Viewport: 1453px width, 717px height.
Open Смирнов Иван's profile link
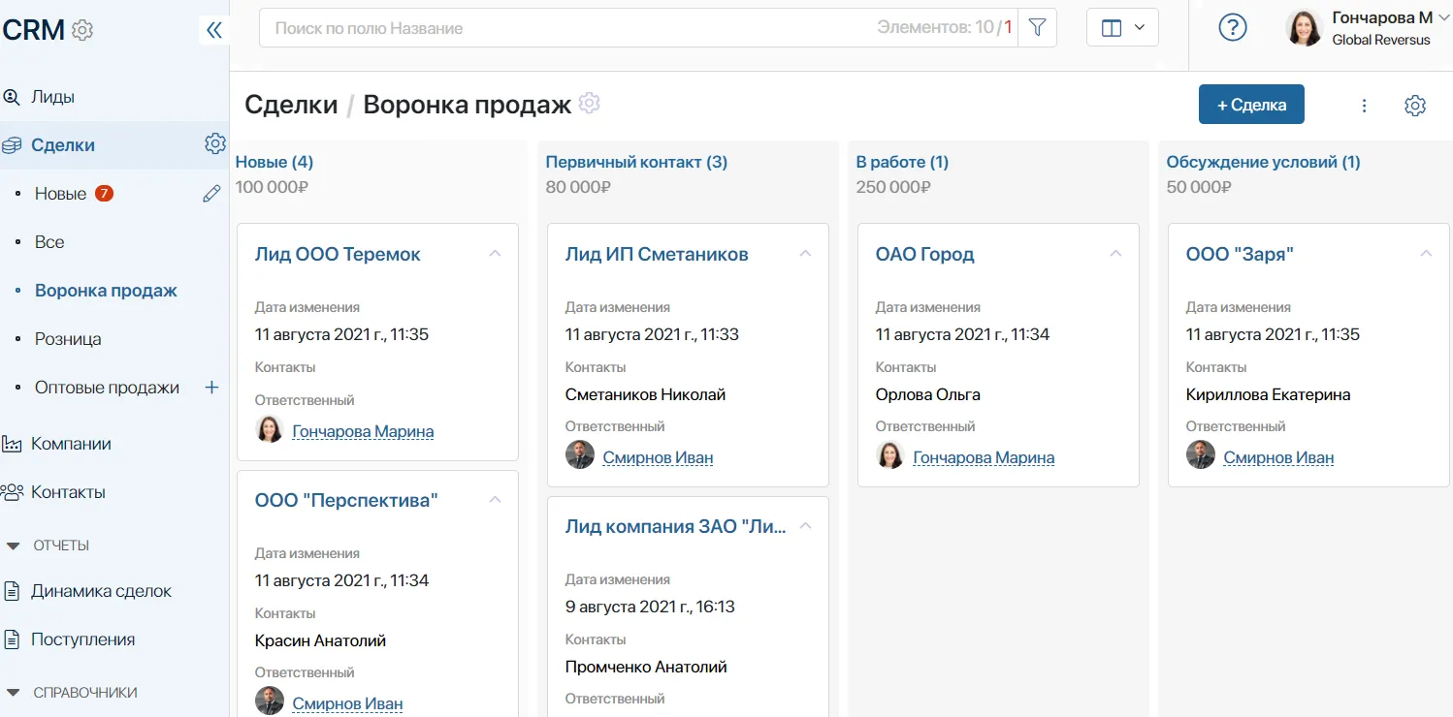(658, 457)
